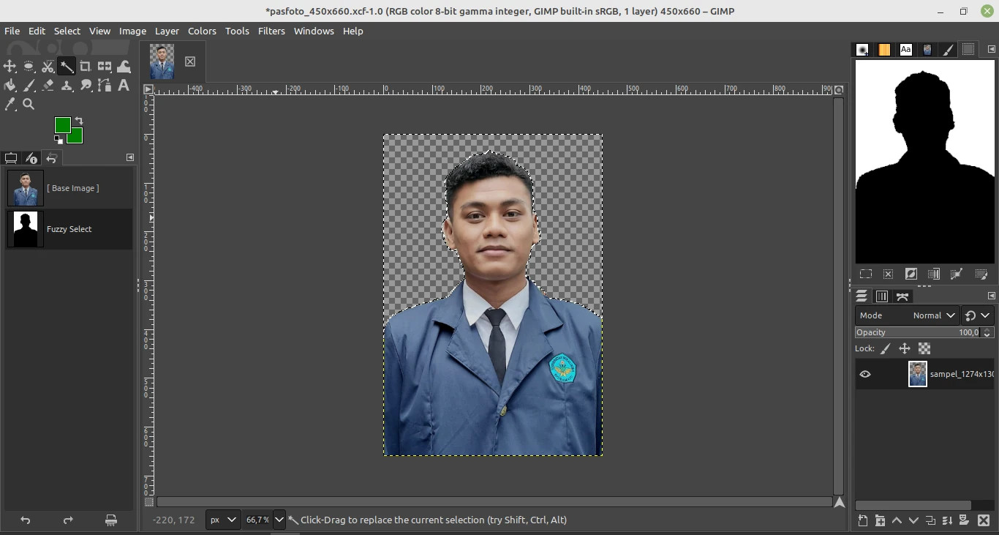Redo action in Undo History panel

(x=68, y=520)
